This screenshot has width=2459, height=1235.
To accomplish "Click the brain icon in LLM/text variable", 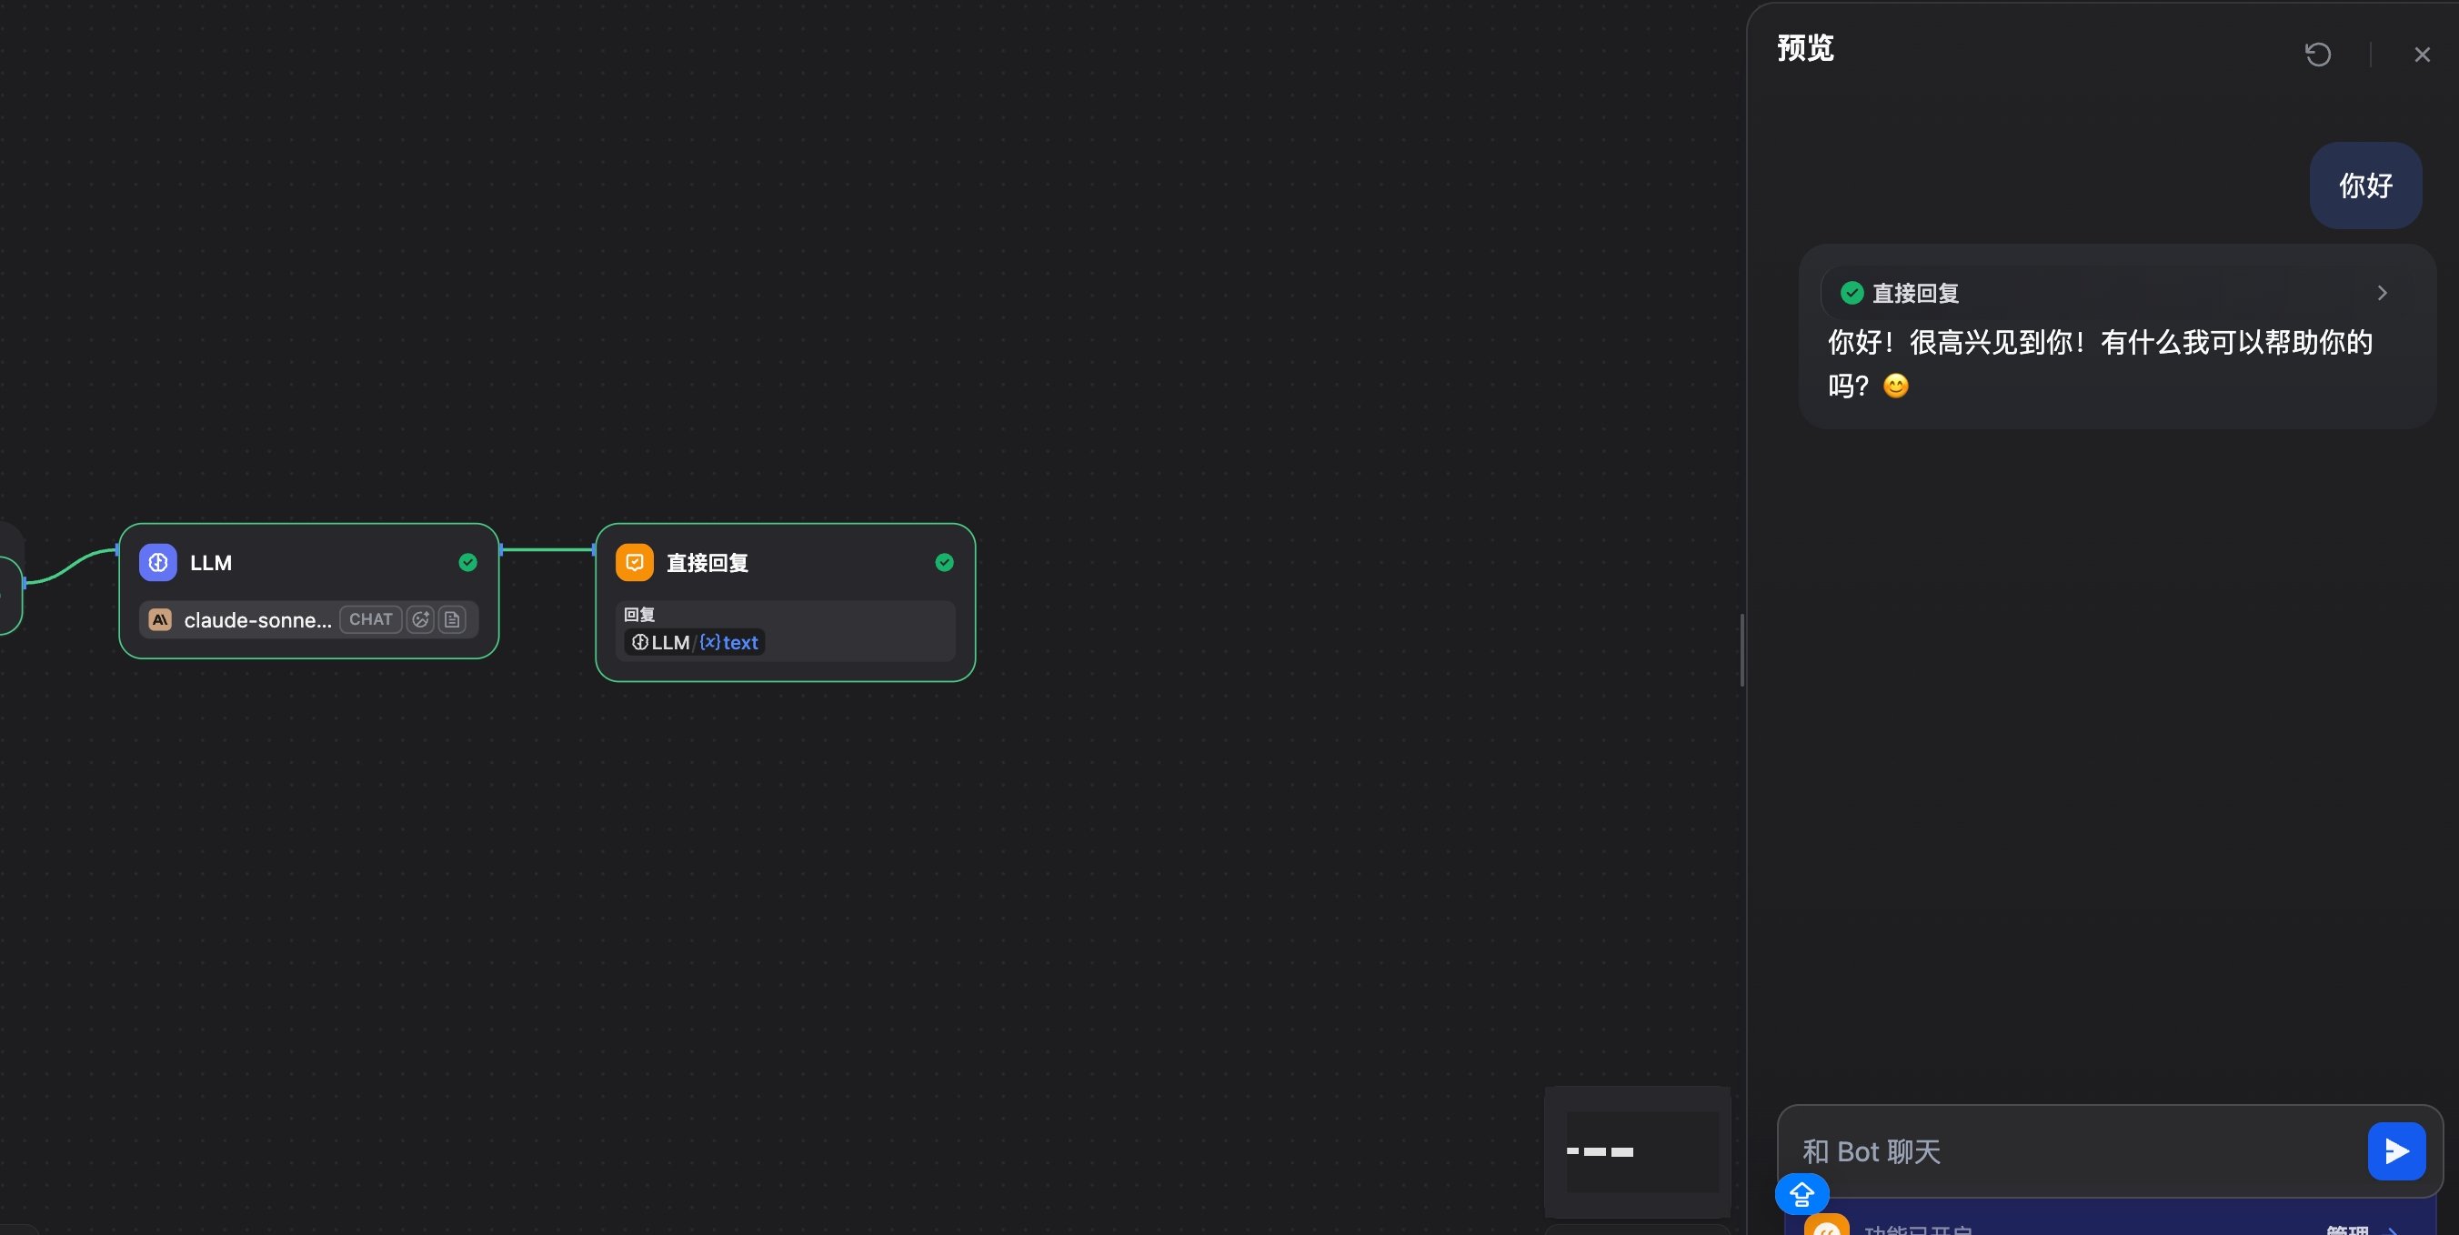I will [x=639, y=642].
